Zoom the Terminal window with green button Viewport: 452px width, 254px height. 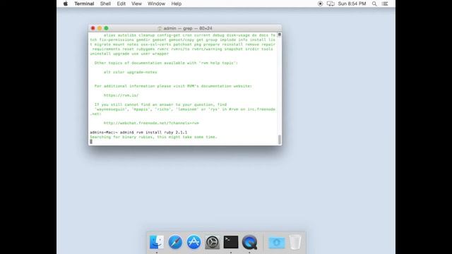point(106,28)
